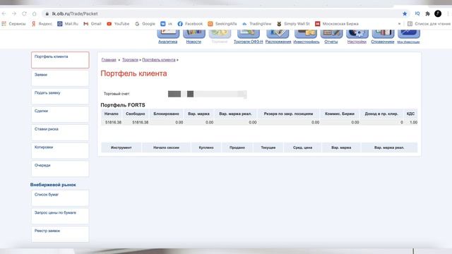This screenshot has width=452, height=254.
Task: Click the Инструмент column header
Action: coord(121,147)
